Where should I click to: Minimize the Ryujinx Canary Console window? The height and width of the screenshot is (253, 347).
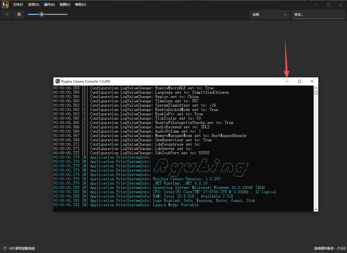click(287, 81)
